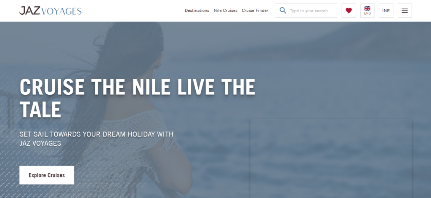Open the INR currency selector
Image resolution: width=431 pixels, height=198 pixels.
click(386, 11)
